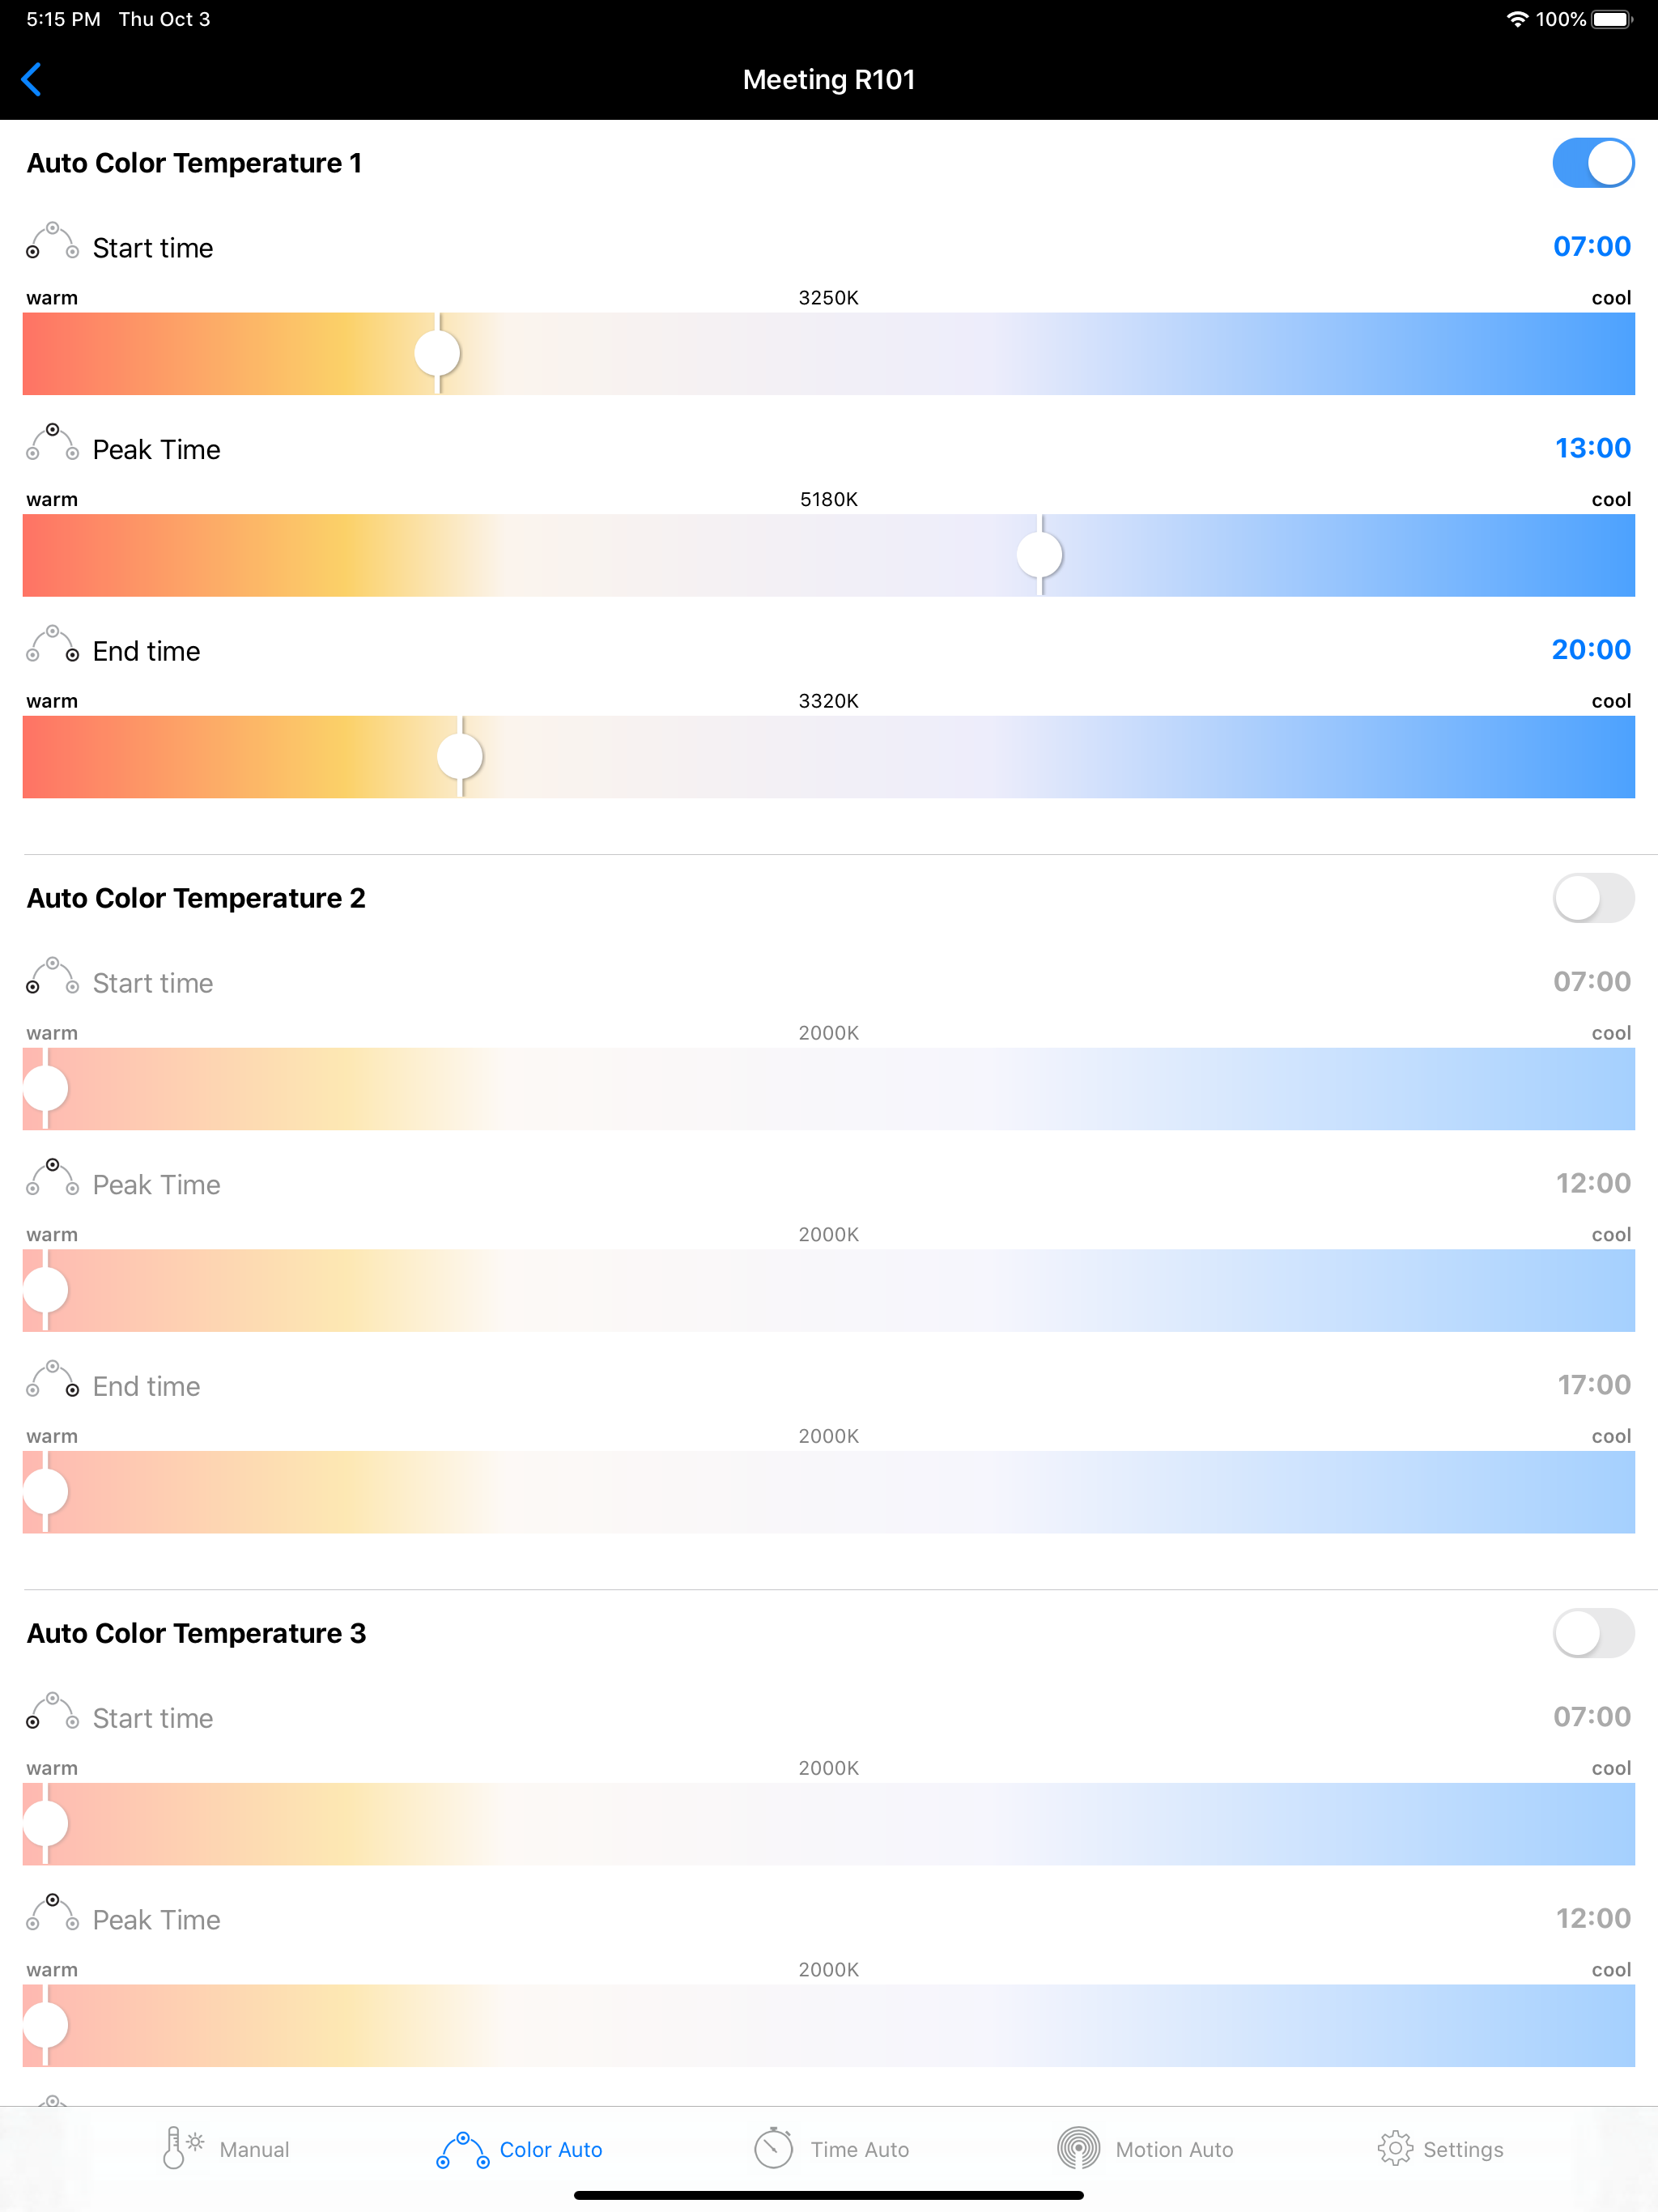
Task: Open the 20:00 end time picker
Action: coord(1591,650)
